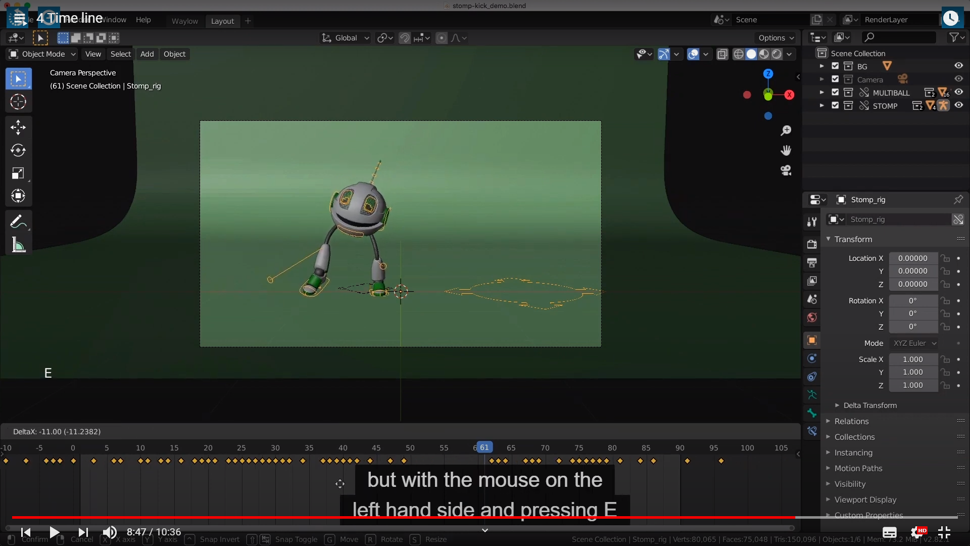Open the Object Mode dropdown
This screenshot has width=970, height=546.
coord(42,54)
